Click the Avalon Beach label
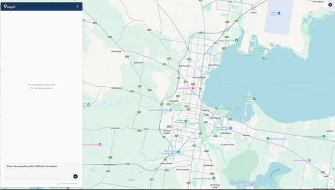Image resolution: width=335 pixels, height=190 pixels. [249, 55]
